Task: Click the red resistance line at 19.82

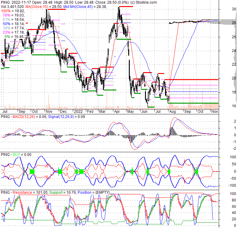Action: (x=191, y=79)
